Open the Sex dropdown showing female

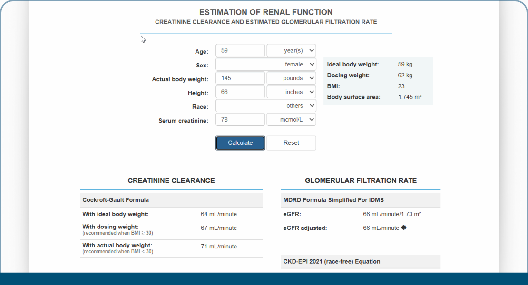click(x=265, y=64)
